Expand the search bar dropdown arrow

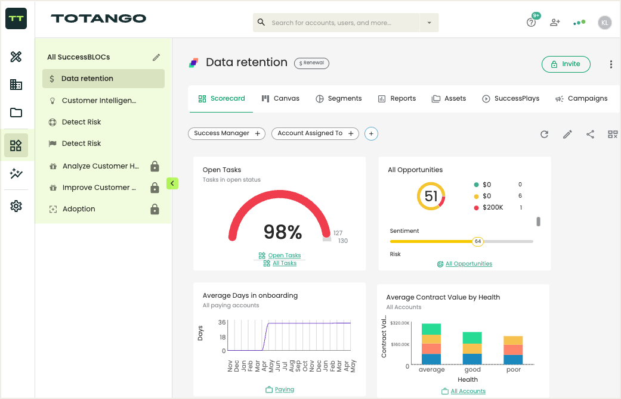point(430,23)
